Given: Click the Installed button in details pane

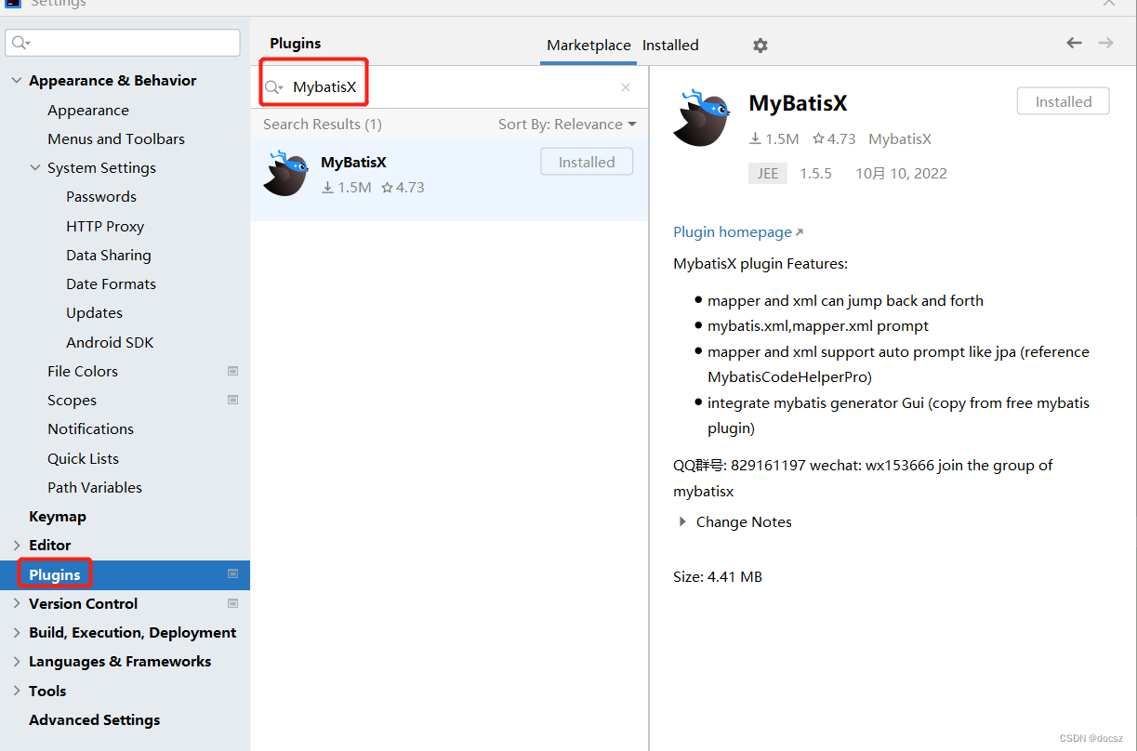Looking at the screenshot, I should (1064, 101).
